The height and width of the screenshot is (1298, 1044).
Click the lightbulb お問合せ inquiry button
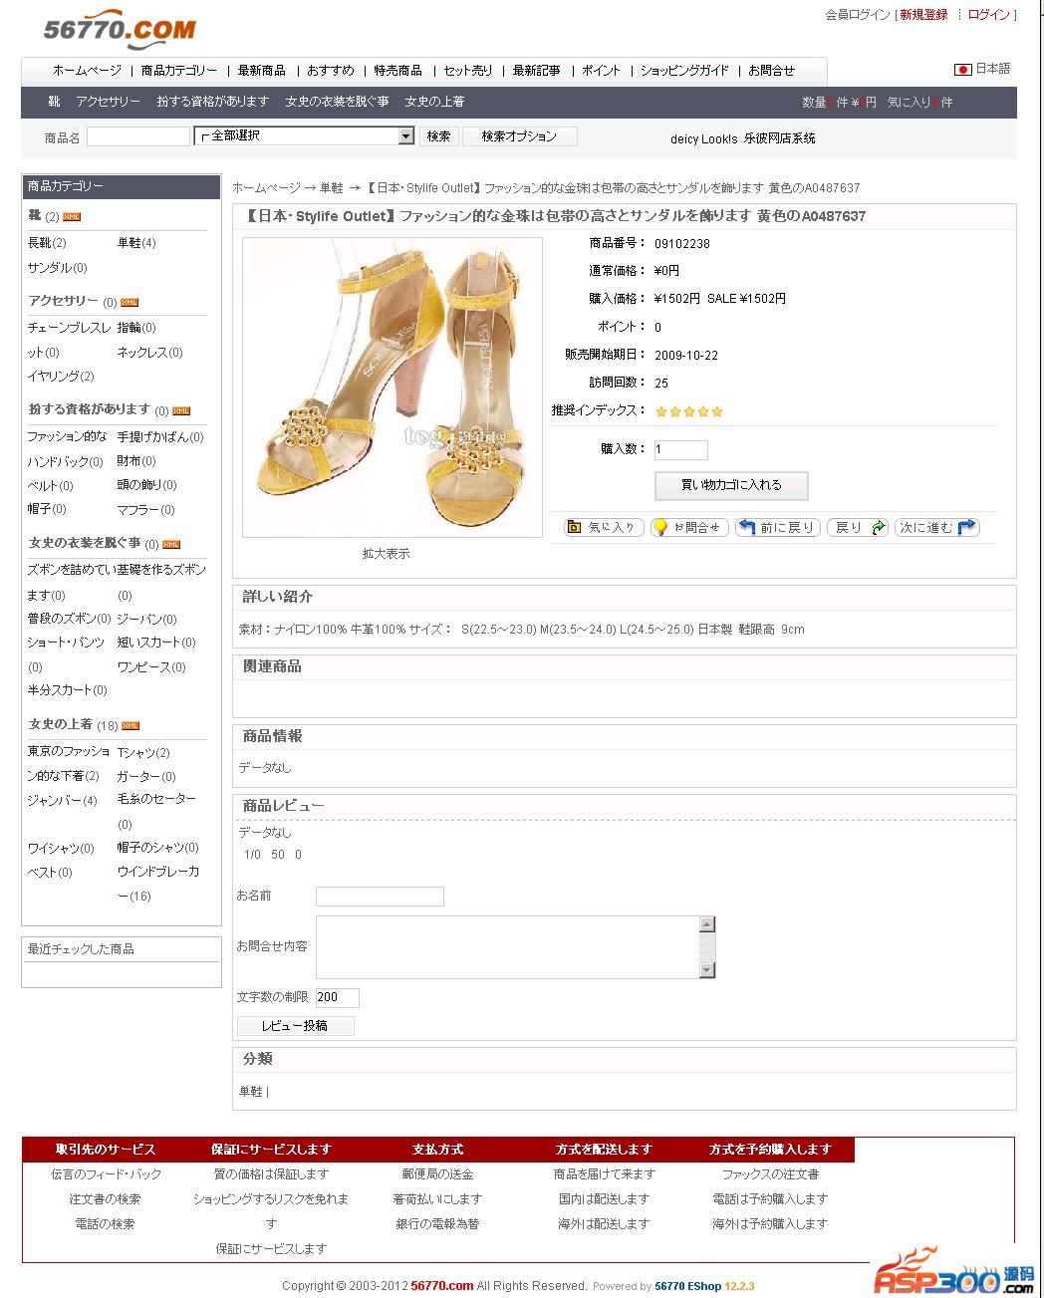pyautogui.click(x=689, y=527)
